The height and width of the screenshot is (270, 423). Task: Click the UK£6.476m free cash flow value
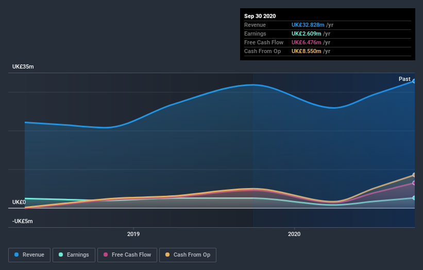pyautogui.click(x=306, y=42)
